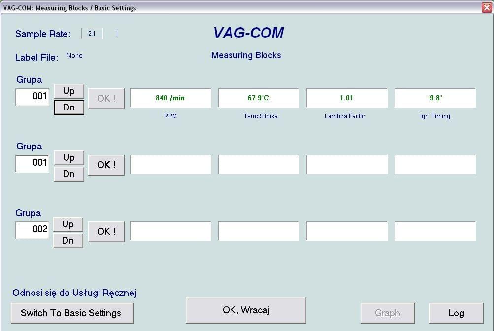Click the 1.01 Lambda Factor value
494x331 pixels.
(x=347, y=98)
